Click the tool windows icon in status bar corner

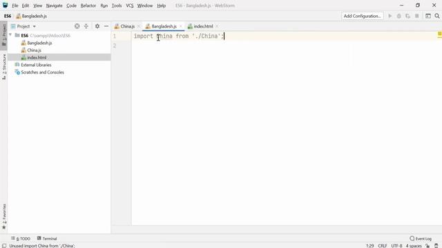[x=4, y=245]
